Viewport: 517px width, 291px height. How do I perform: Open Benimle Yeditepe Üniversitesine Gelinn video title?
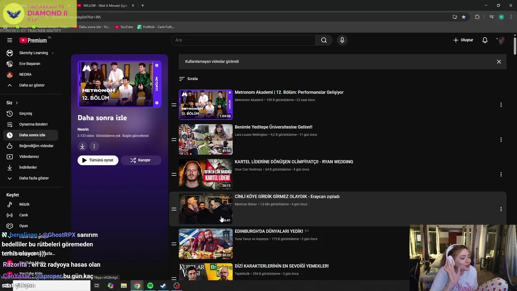(x=273, y=127)
